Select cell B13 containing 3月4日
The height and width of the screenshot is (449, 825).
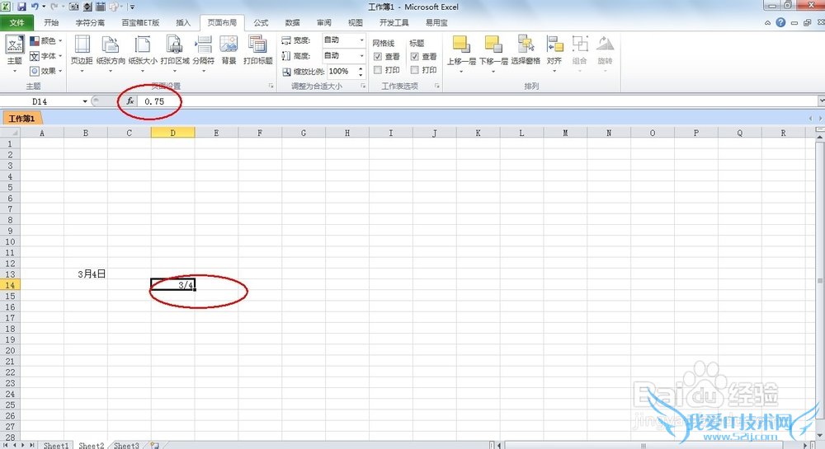[x=86, y=274]
